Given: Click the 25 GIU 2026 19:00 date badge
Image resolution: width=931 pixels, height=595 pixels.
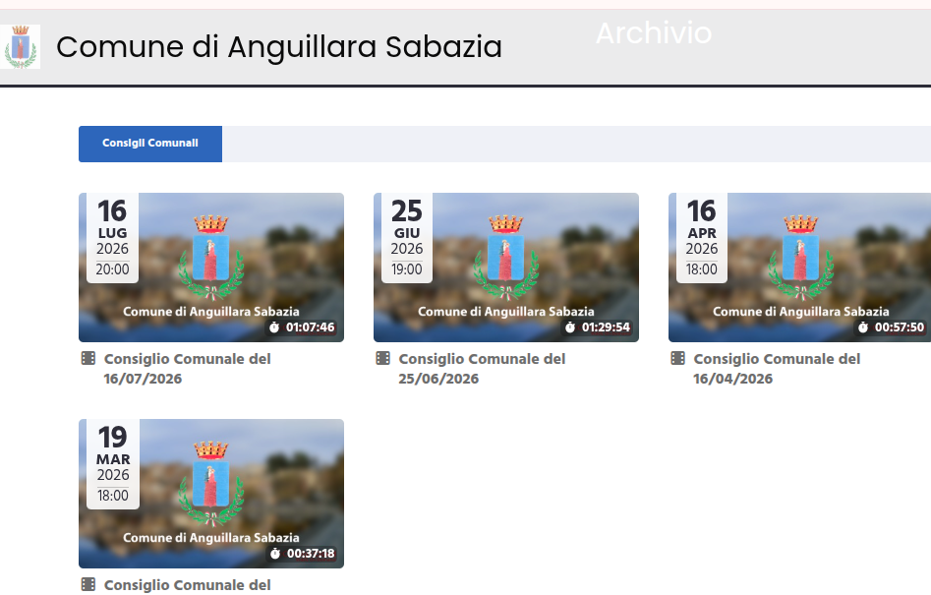Looking at the screenshot, I should pyautogui.click(x=407, y=238).
